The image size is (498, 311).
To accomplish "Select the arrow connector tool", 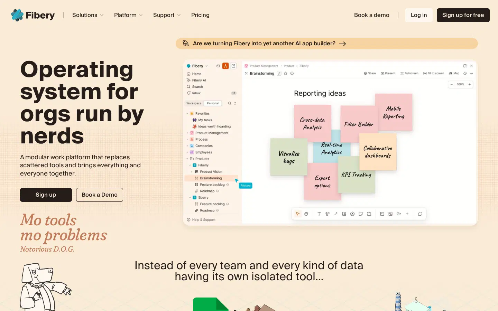I will (336, 214).
